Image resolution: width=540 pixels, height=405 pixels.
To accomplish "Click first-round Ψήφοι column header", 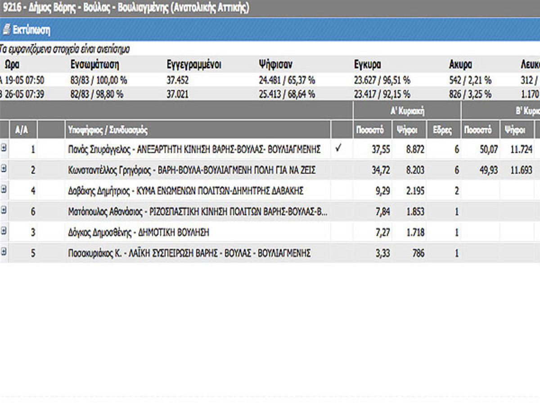I will click(x=406, y=130).
